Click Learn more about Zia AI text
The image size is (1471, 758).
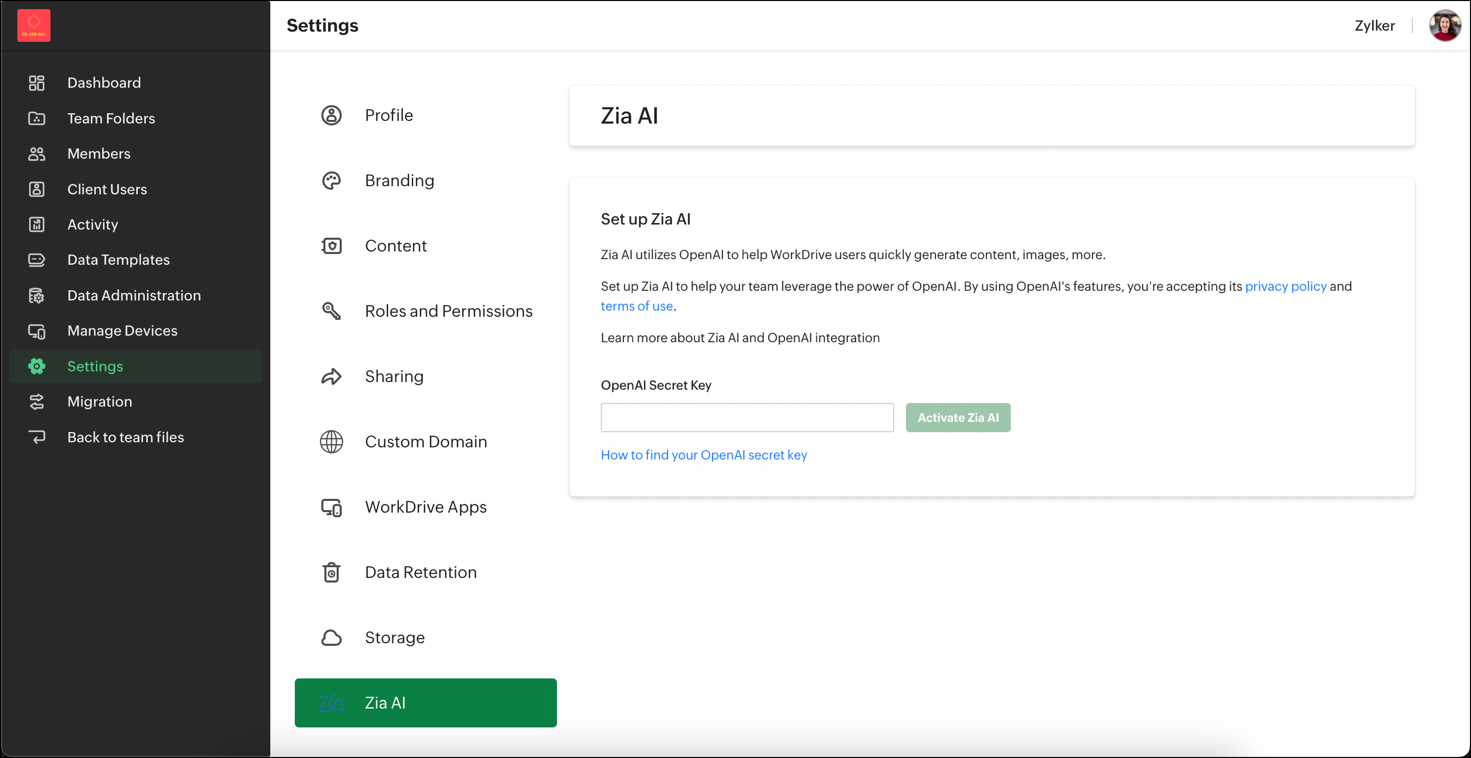click(x=740, y=338)
